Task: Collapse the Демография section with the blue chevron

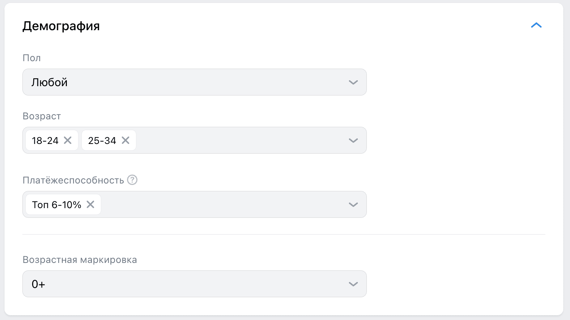Action: (536, 25)
